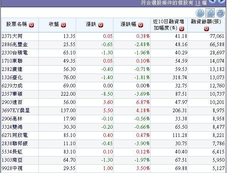This screenshot has height=173, width=227.
Task: Select stock 9928中視
Action: (12, 168)
